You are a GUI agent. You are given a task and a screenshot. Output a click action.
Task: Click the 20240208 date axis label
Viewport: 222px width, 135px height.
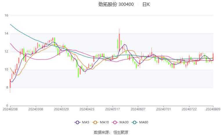click(10, 109)
